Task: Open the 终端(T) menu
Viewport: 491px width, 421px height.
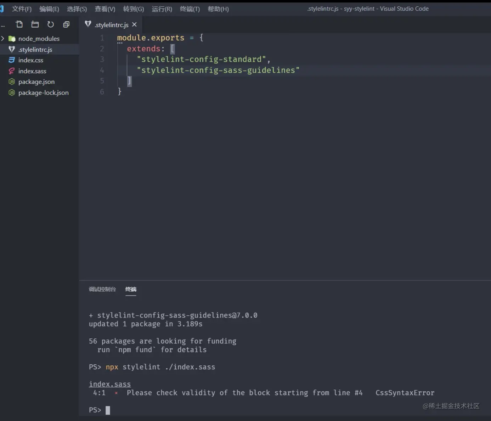Action: [x=190, y=9]
